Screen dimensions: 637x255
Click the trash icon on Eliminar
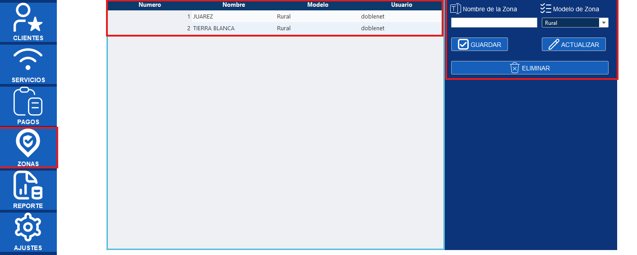[515, 68]
